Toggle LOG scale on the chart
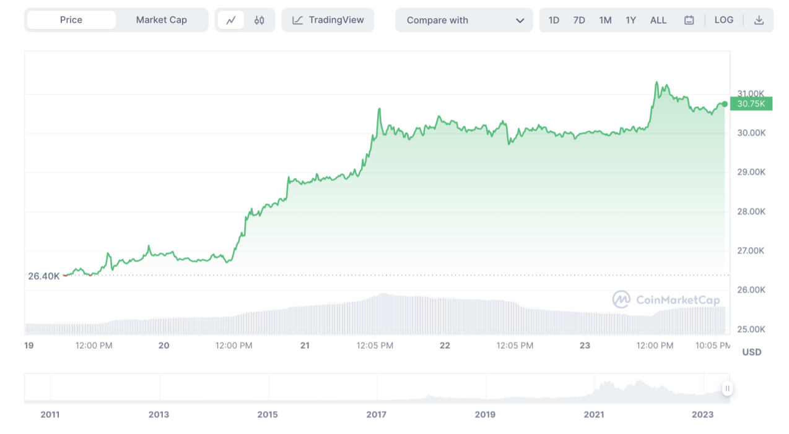 click(723, 20)
